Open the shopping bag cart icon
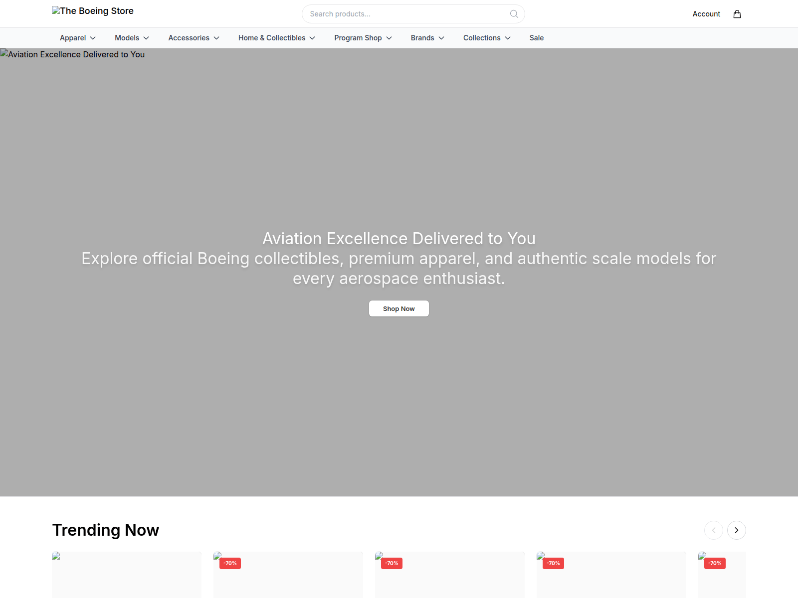The width and height of the screenshot is (798, 598). [x=737, y=14]
